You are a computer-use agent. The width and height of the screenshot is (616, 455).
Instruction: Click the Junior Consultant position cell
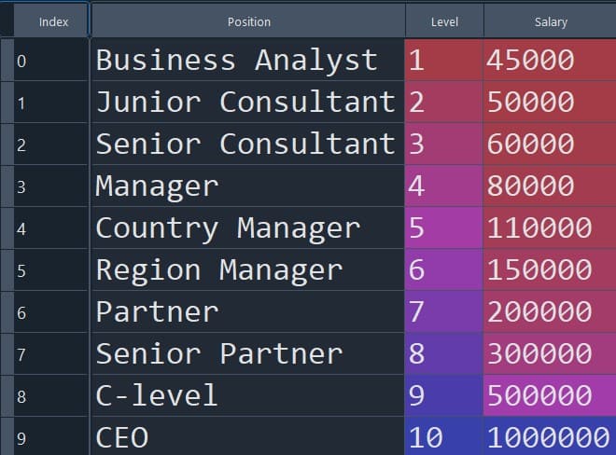click(245, 102)
